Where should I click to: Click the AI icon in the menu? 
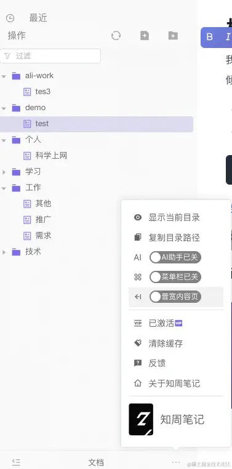[x=137, y=257]
